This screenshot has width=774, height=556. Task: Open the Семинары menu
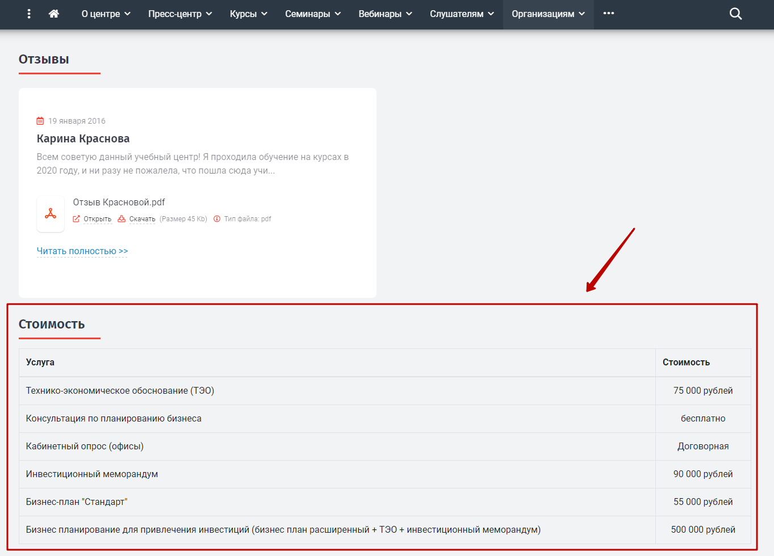tap(313, 14)
